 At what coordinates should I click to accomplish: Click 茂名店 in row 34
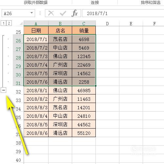coord(60,107)
